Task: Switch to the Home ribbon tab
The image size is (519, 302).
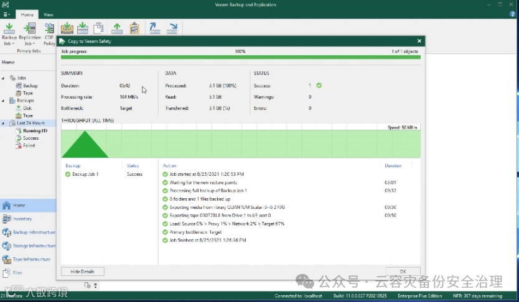Action: [x=27, y=14]
